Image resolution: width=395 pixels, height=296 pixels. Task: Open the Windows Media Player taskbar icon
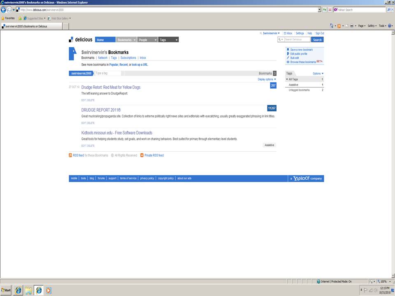pos(49,290)
